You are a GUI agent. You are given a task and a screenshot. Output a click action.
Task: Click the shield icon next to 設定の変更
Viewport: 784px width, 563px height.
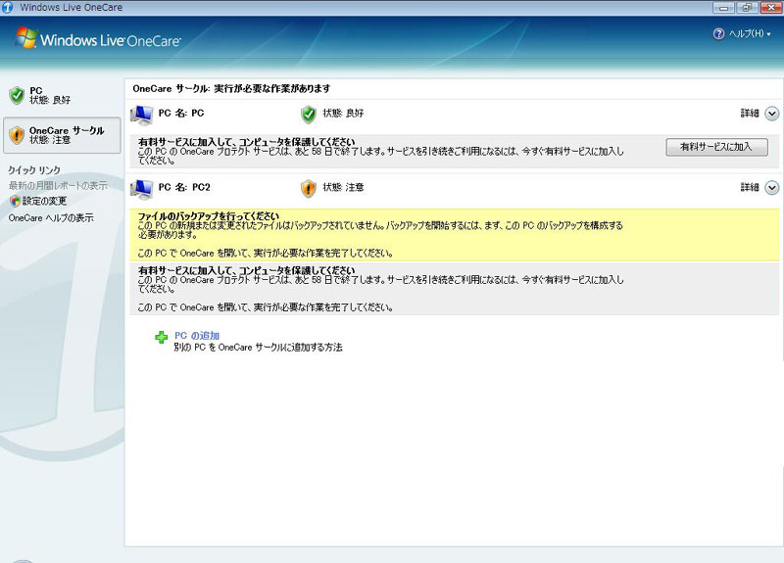click(x=15, y=201)
